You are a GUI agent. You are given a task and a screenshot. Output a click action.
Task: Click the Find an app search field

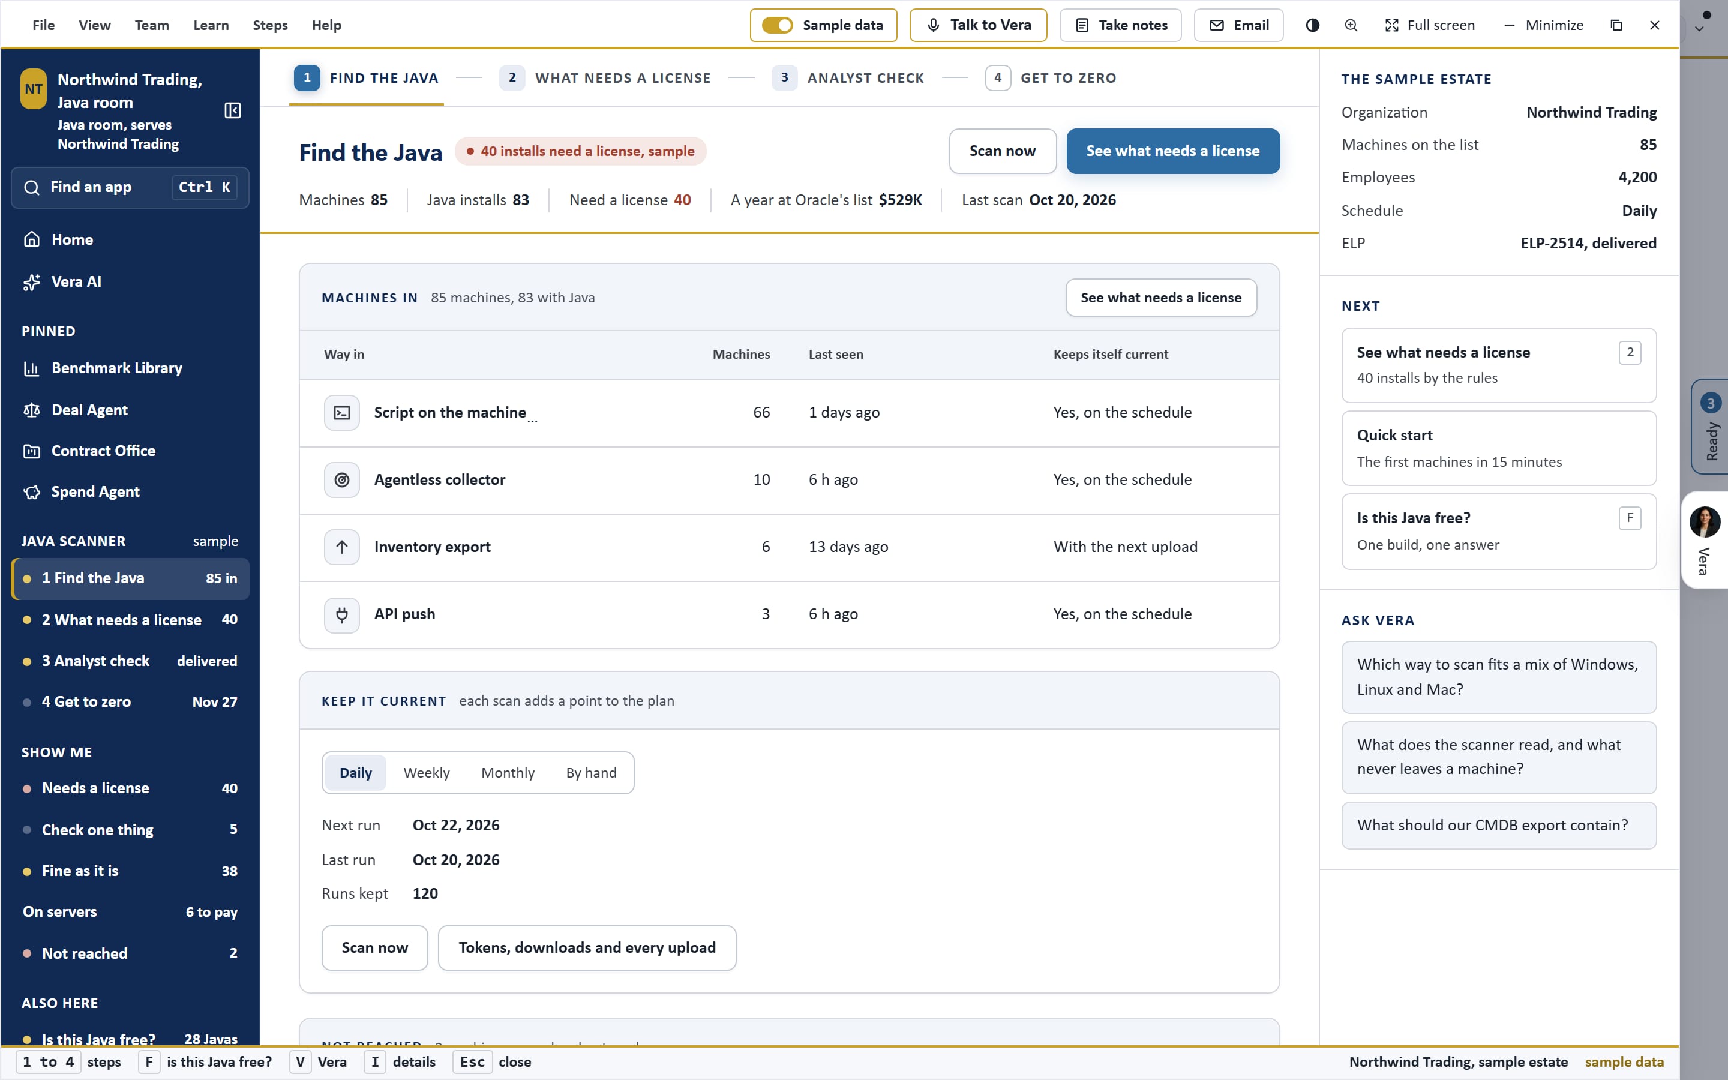[x=130, y=187]
